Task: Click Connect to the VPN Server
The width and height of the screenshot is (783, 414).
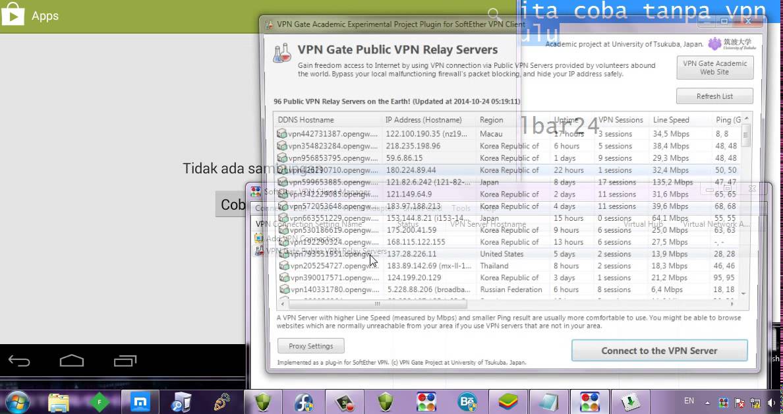Action: (659, 351)
